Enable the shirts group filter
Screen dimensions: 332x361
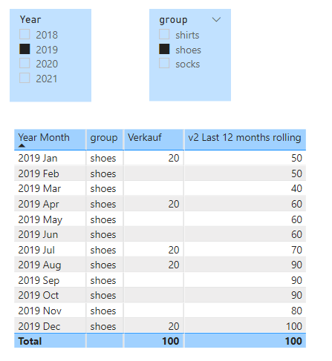click(164, 34)
